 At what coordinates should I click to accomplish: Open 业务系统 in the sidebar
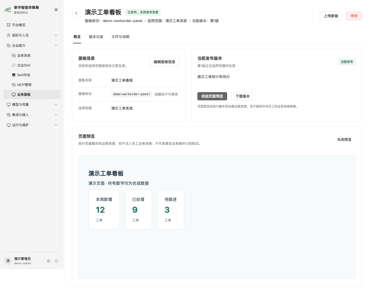tap(32, 55)
